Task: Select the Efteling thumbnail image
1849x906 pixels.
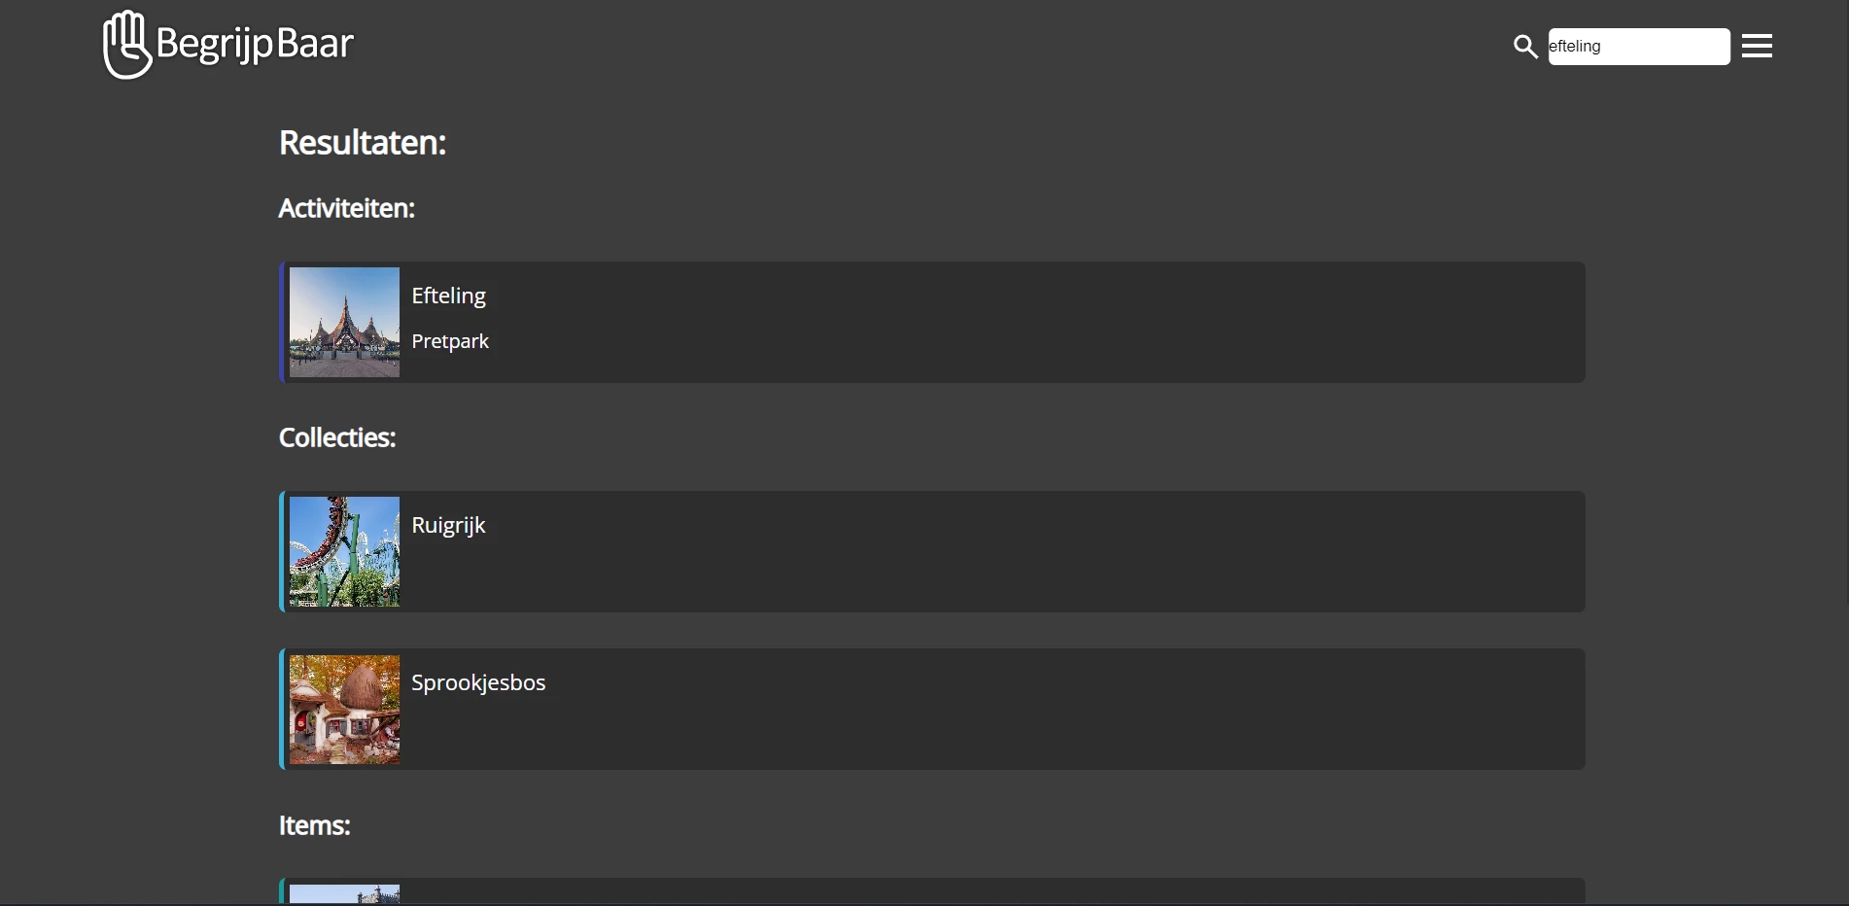Action: (344, 322)
